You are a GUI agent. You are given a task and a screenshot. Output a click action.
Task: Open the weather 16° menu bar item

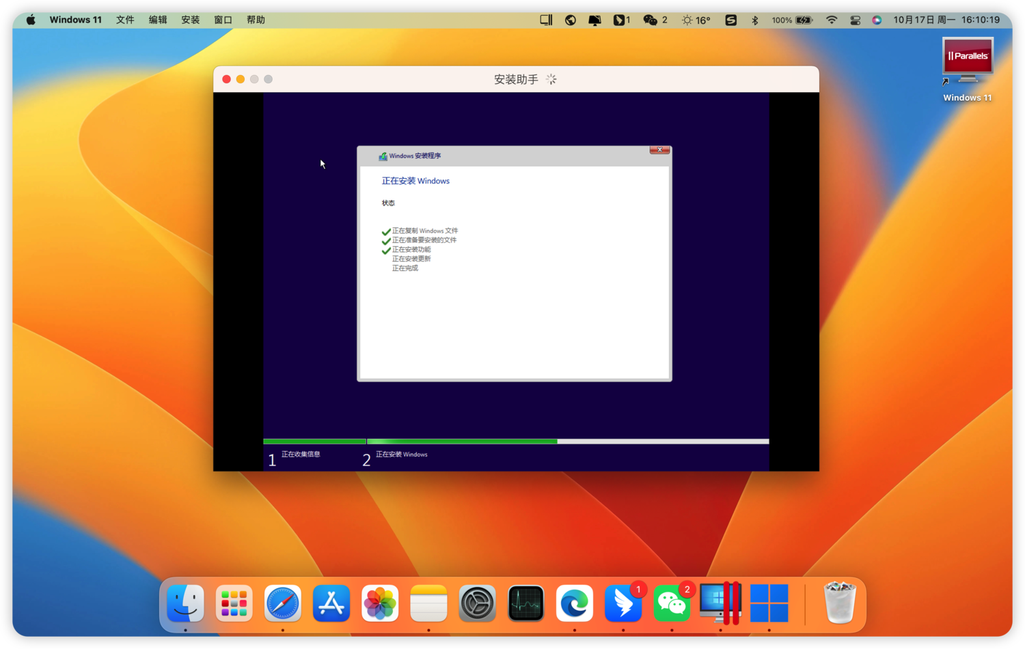point(696,20)
